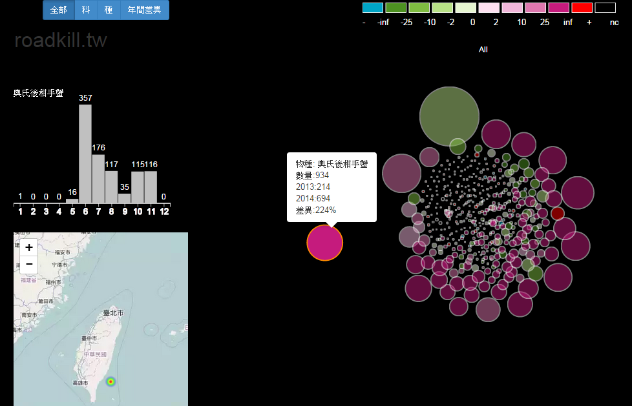
Task: Choose the magenta legend swatch
Action: coord(558,8)
